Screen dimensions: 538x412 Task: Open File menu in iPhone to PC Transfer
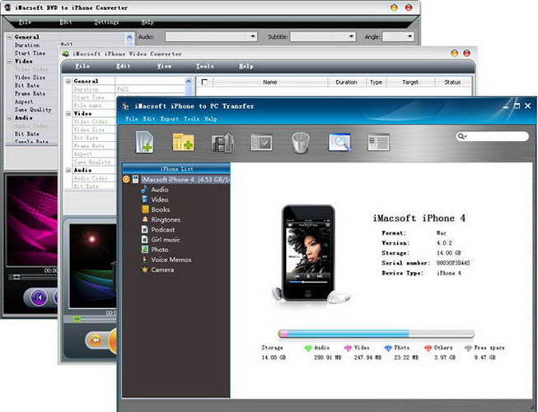pos(132,119)
